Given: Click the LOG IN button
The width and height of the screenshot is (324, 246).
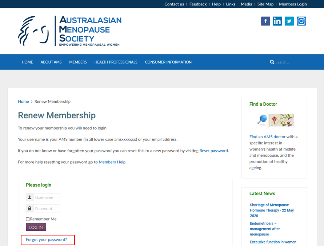Looking at the screenshot, I should pyautogui.click(x=36, y=227).
